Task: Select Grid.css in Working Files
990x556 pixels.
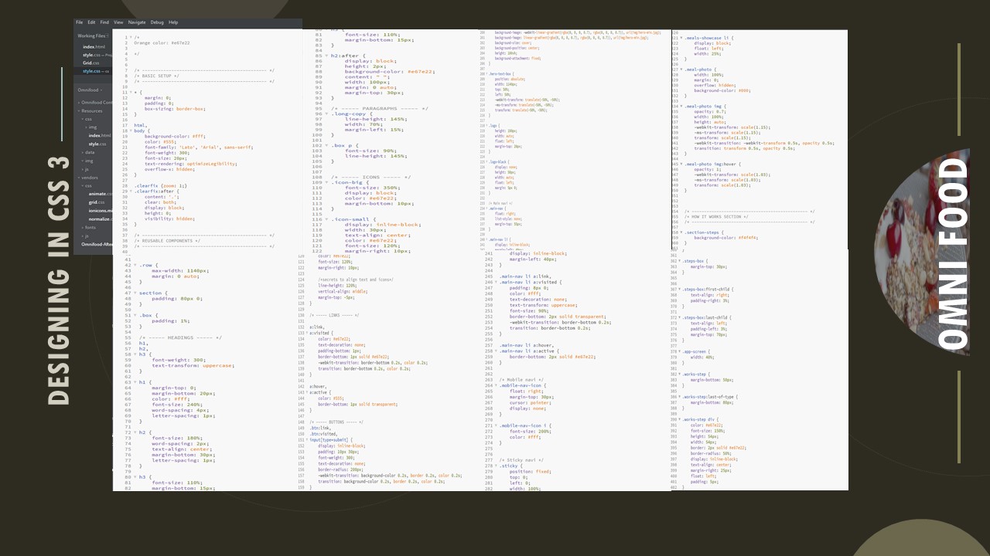Action: click(x=91, y=63)
